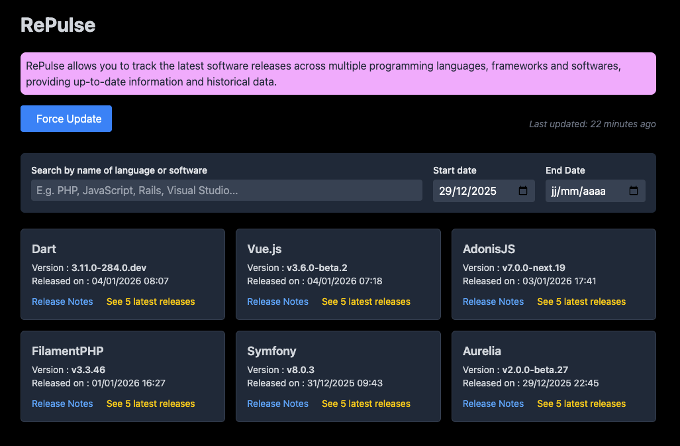Open Release Notes for Aurelia
The image size is (680, 446).
click(x=493, y=404)
